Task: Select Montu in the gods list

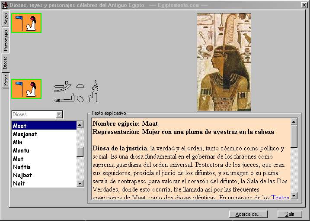Action: coord(44,150)
